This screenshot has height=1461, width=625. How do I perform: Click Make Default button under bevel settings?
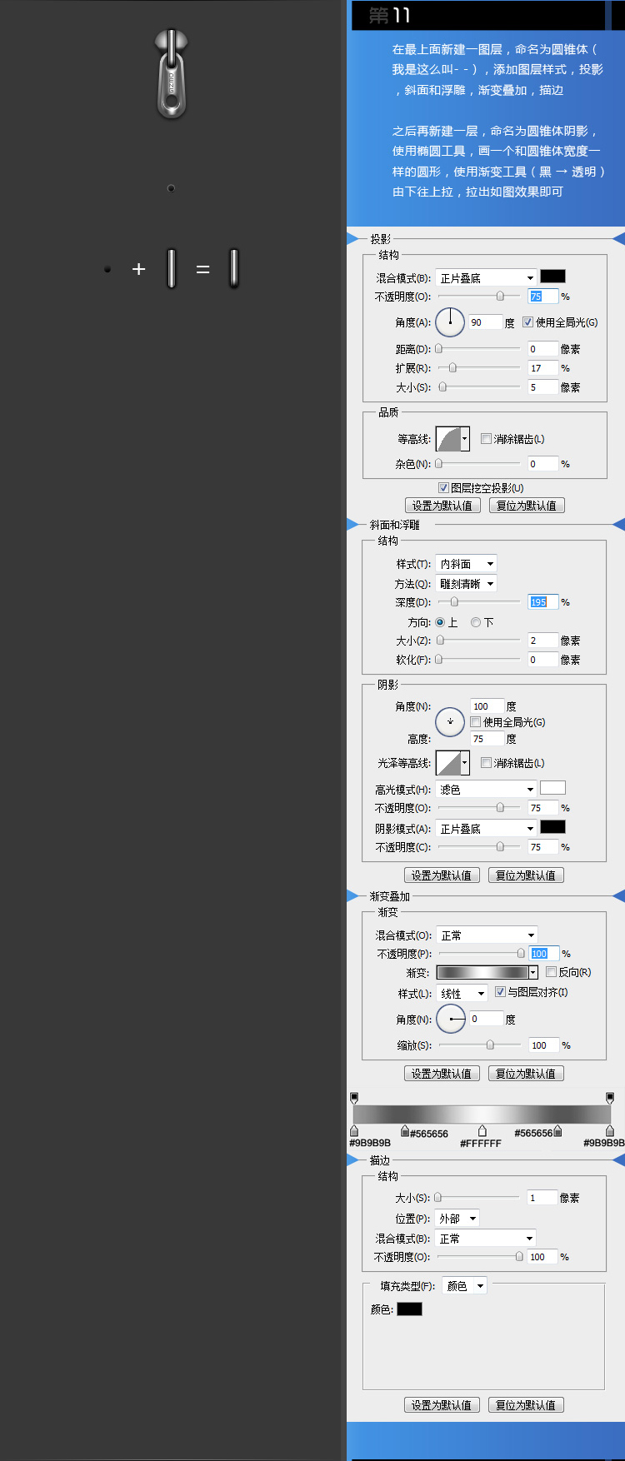pos(442,875)
